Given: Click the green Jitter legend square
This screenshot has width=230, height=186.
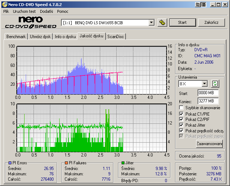Looking at the screenshot, I should pyautogui.click(x=123, y=163).
